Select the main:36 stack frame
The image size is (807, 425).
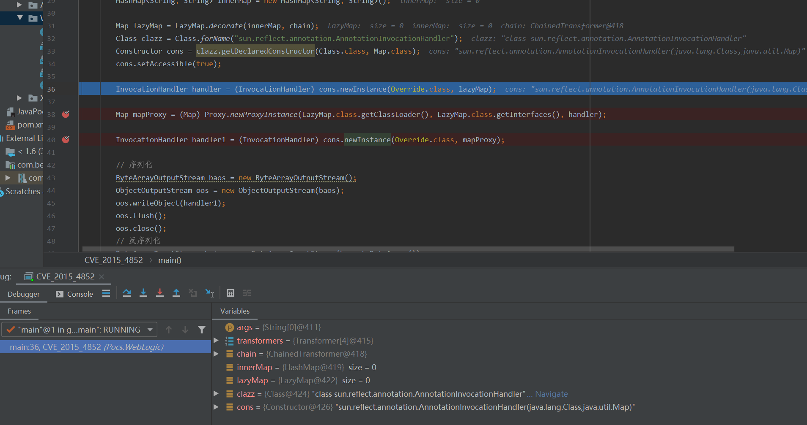105,347
